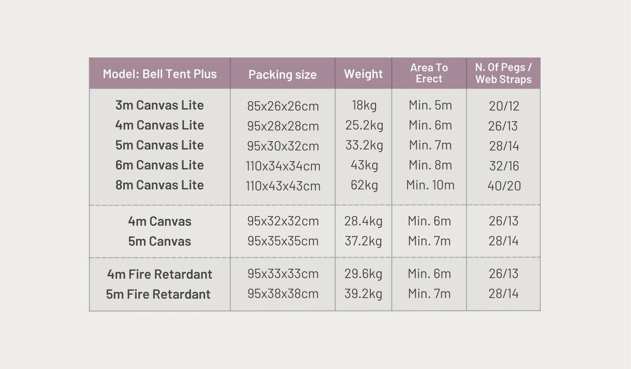The height and width of the screenshot is (369, 631).
Task: Click the N. Of Pegs / Web Straps header
Action: pos(503,74)
